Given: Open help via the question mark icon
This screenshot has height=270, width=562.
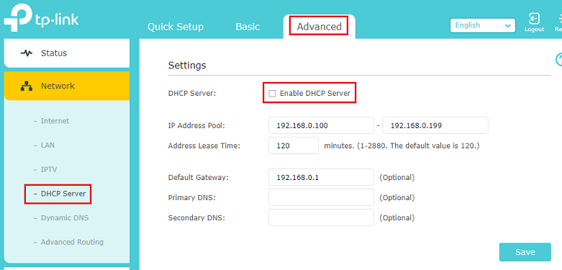Looking at the screenshot, I should pos(559,59).
